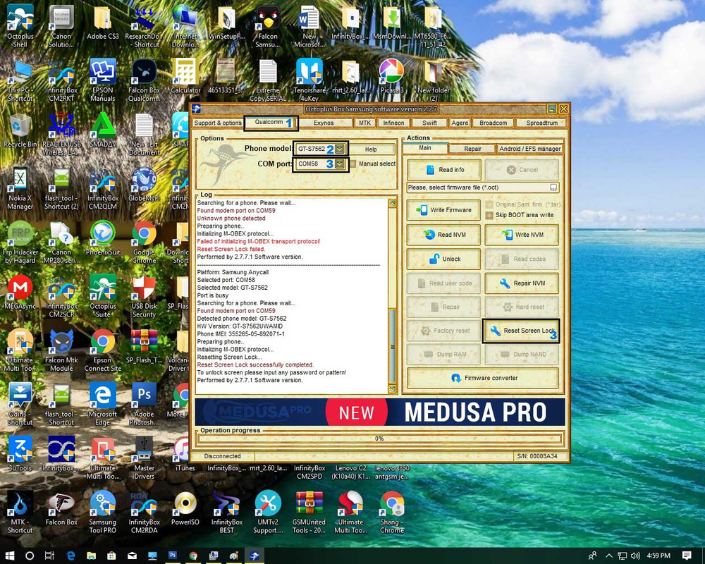The height and width of the screenshot is (564, 705).
Task: Open Calculator desktop shortcut
Action: pos(185,76)
